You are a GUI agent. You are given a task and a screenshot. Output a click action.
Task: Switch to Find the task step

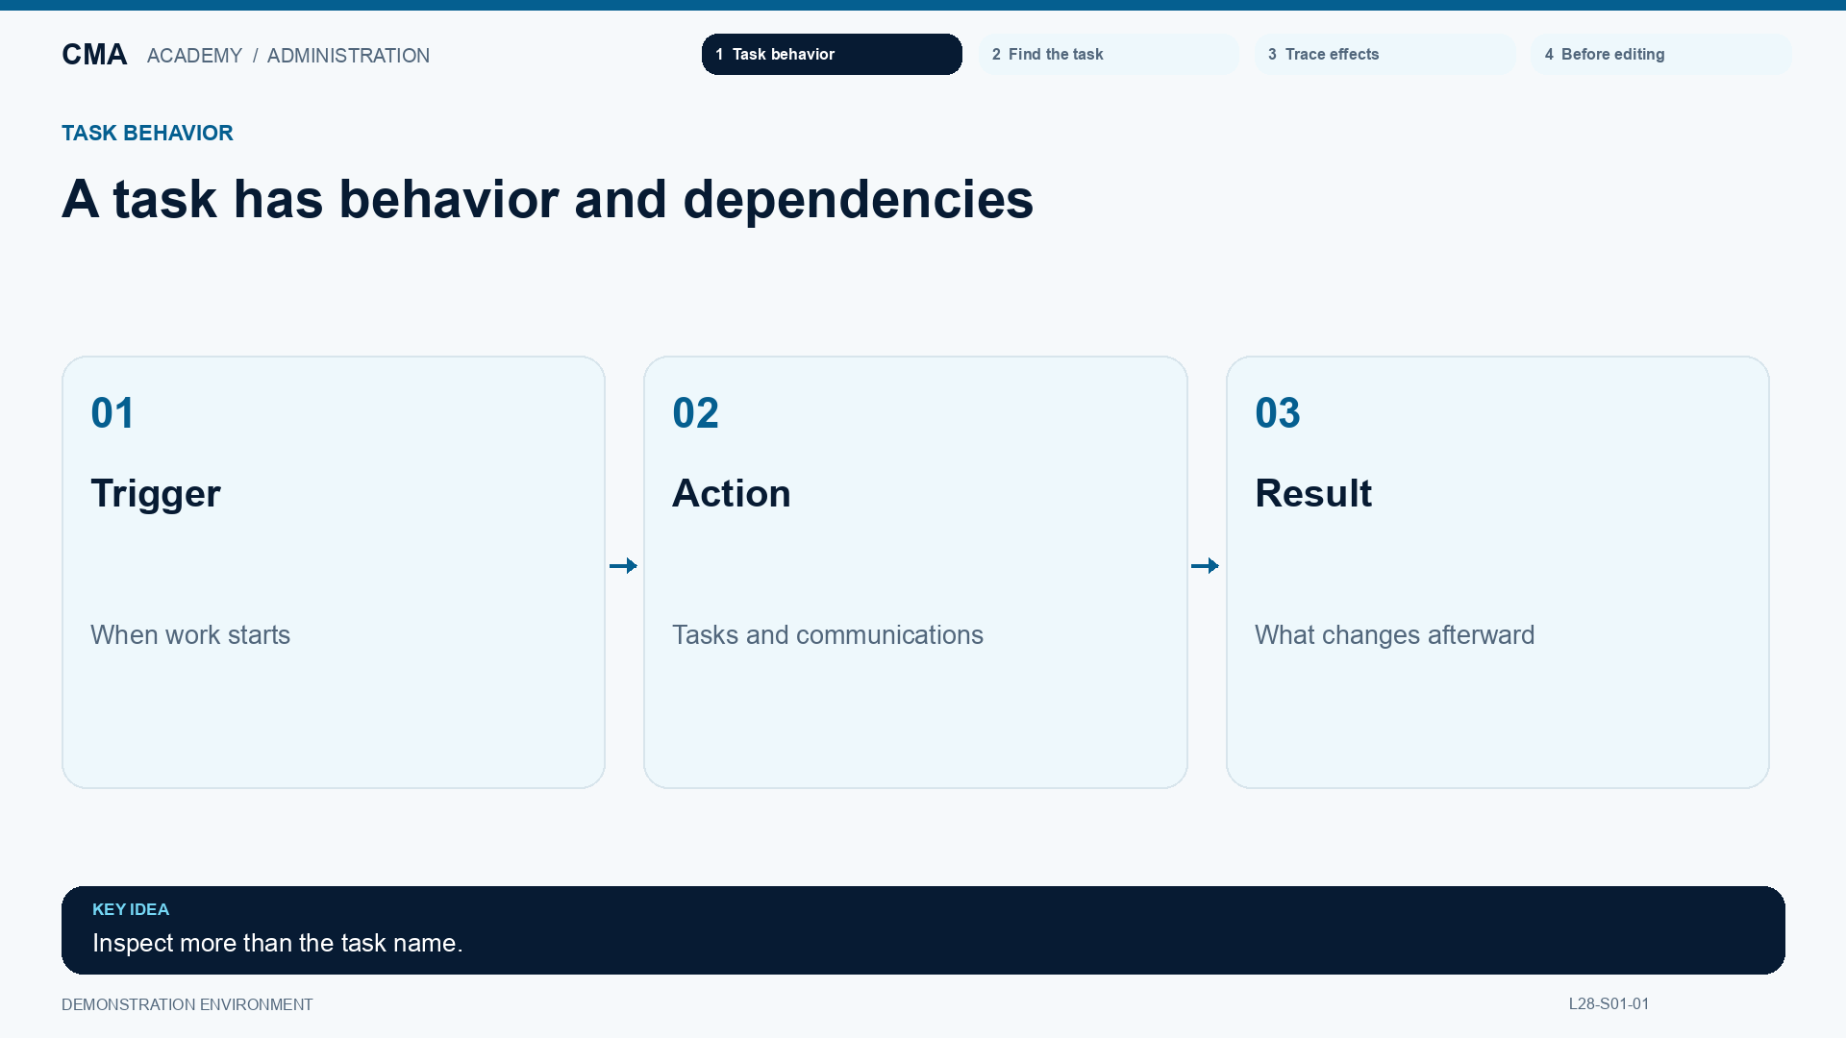(x=1109, y=54)
